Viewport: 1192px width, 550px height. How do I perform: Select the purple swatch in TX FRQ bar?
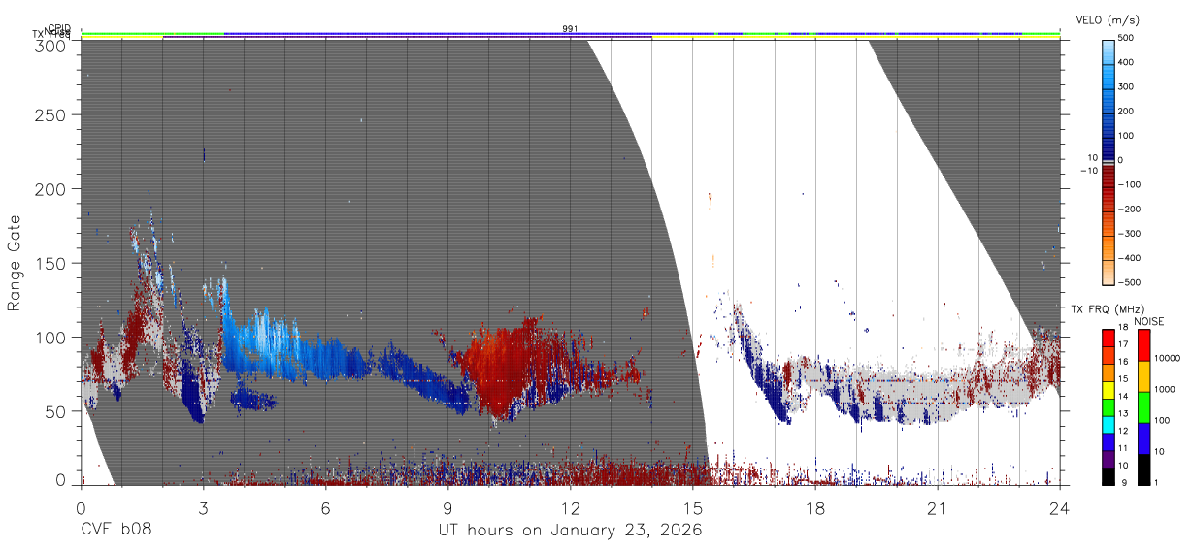pyautogui.click(x=1108, y=457)
